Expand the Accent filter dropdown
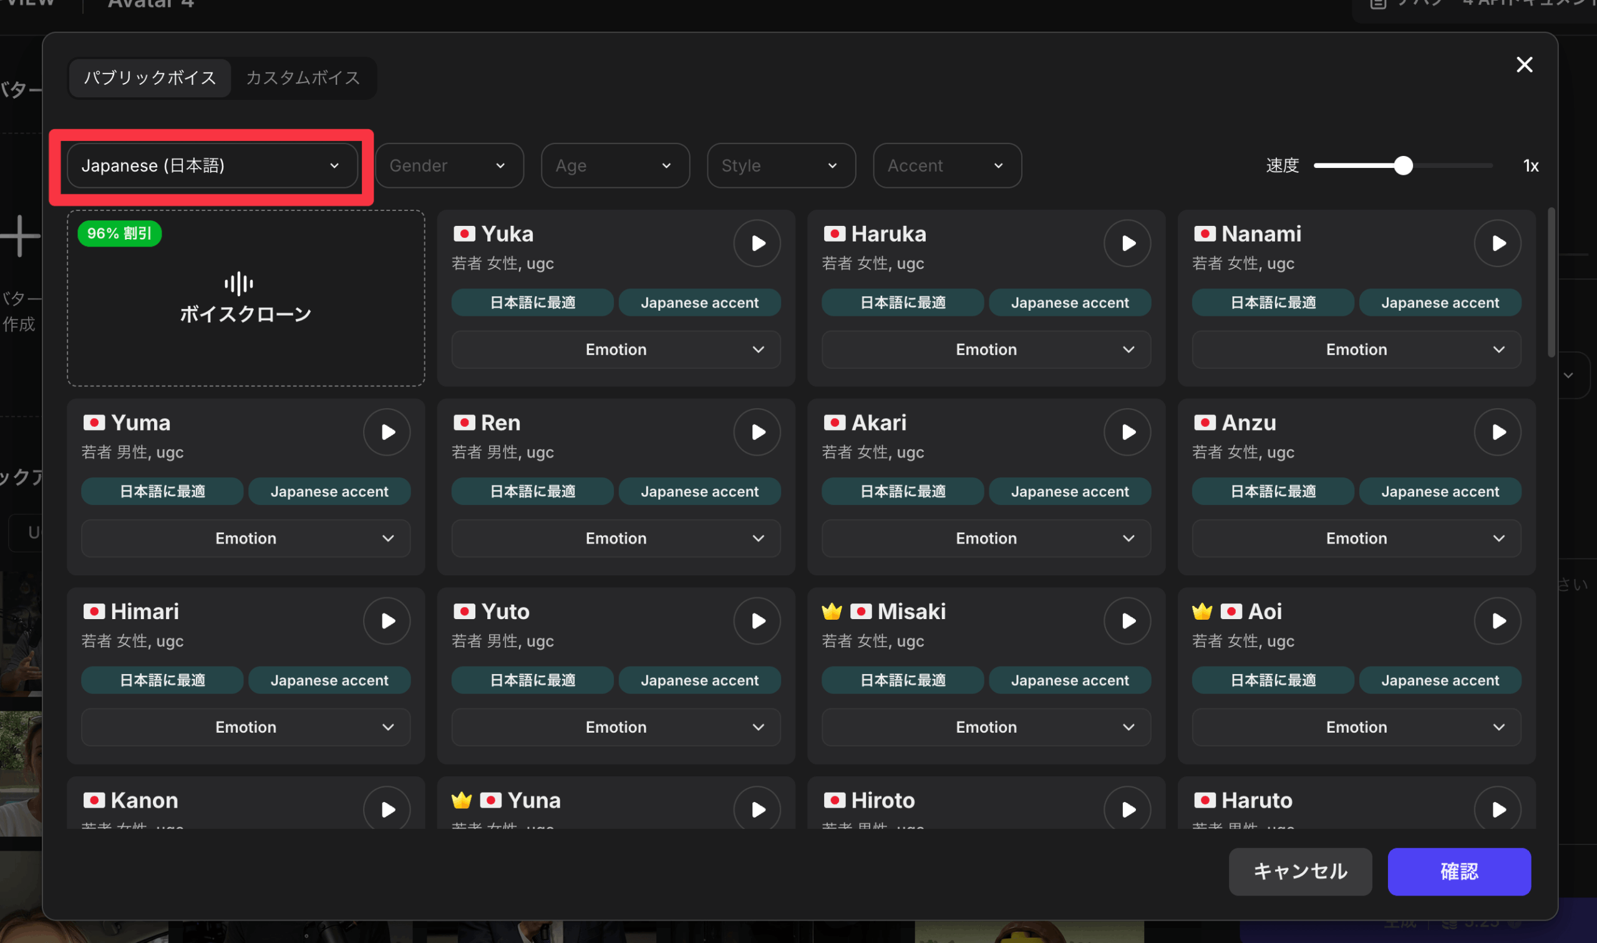The height and width of the screenshot is (943, 1597). [947, 166]
